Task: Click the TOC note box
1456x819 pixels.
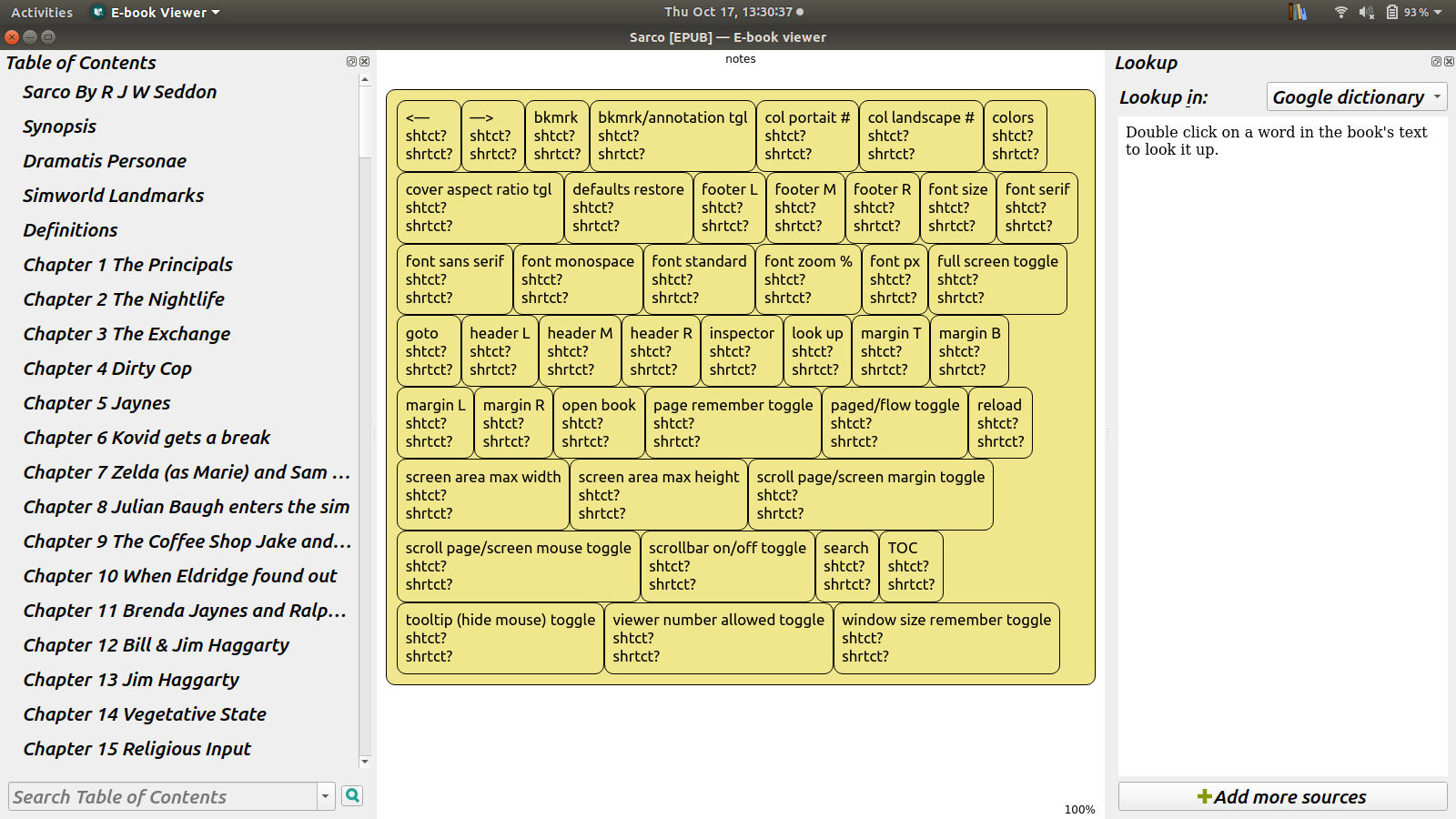Action: pos(911,566)
